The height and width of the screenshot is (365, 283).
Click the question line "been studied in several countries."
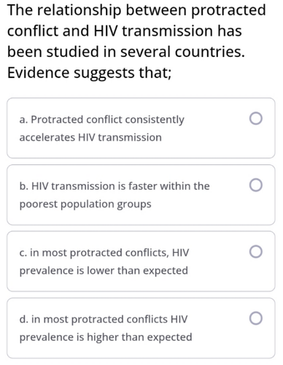126,52
